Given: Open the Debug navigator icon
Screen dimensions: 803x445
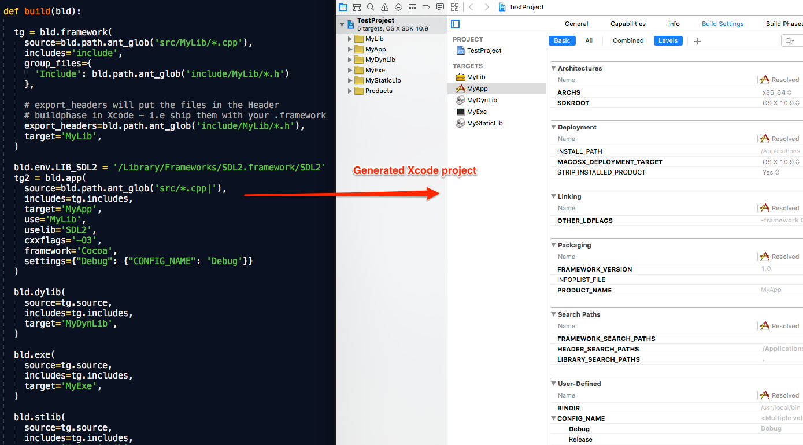Looking at the screenshot, I should coord(412,7).
